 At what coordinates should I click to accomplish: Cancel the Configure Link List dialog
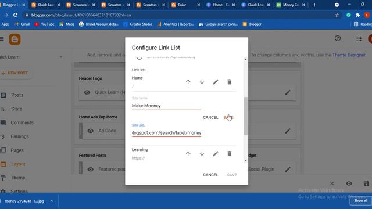point(210,175)
